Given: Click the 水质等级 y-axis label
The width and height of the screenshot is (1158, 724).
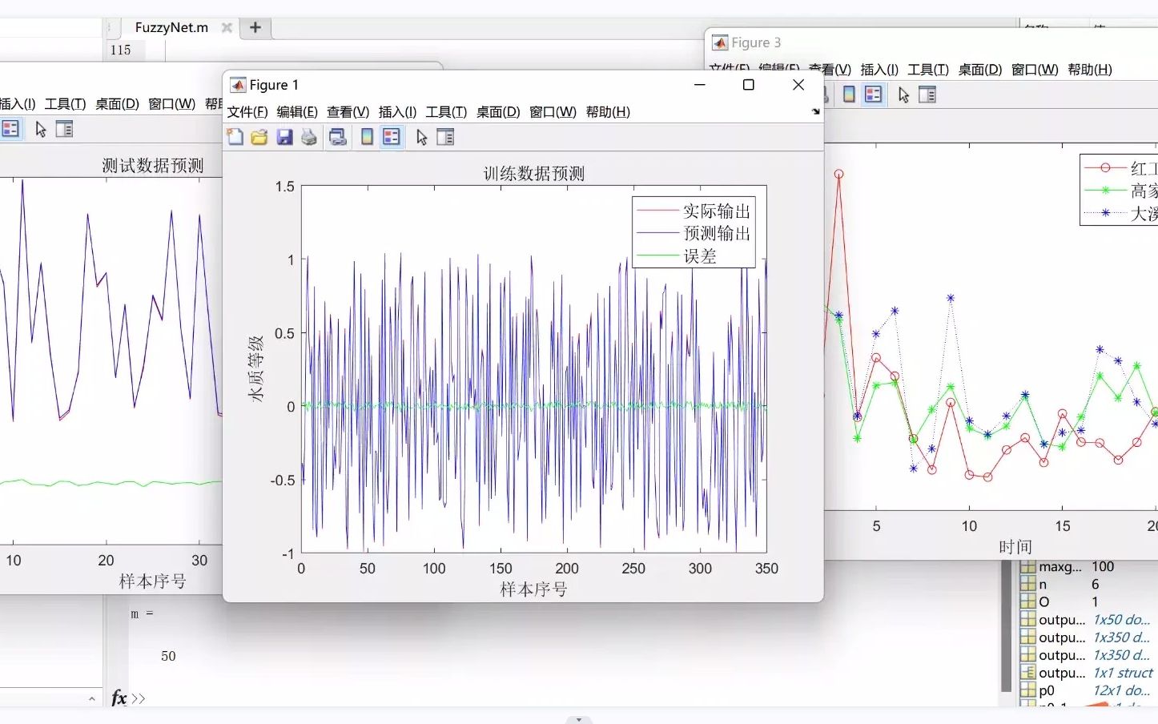Looking at the screenshot, I should (x=255, y=368).
